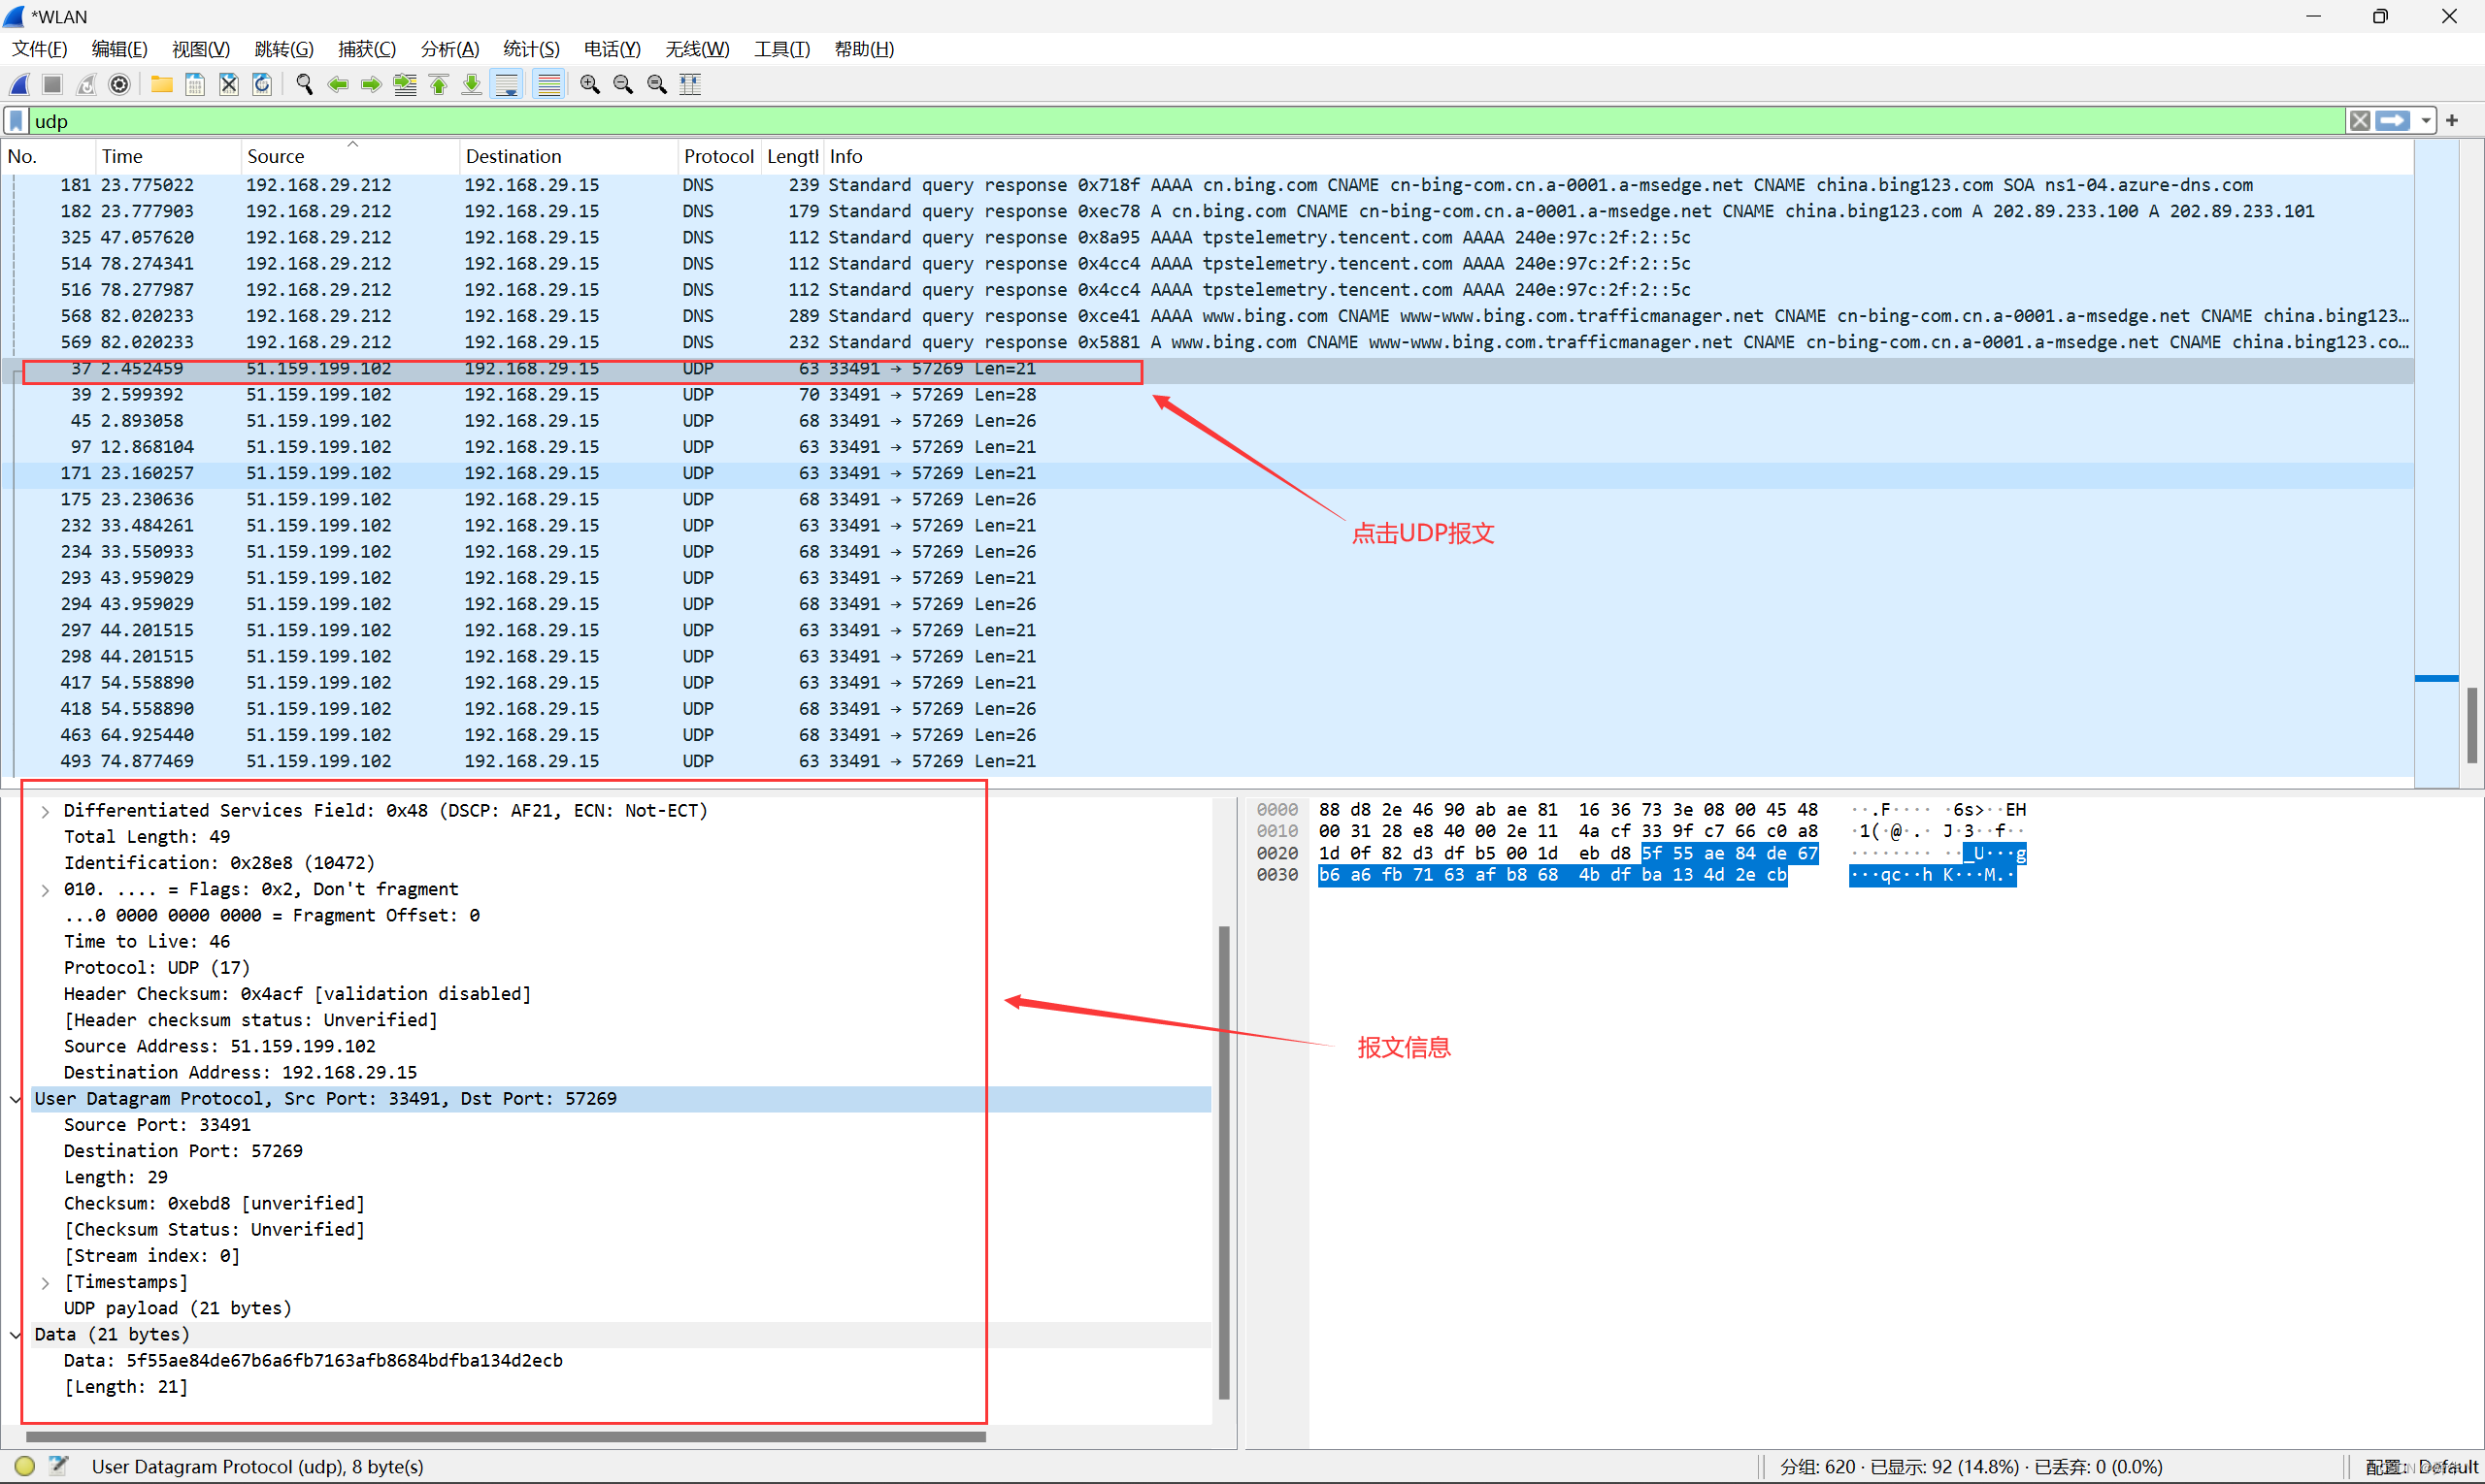
Task: Click packet details vertical scrollbar thumb
Action: coord(1223,1163)
